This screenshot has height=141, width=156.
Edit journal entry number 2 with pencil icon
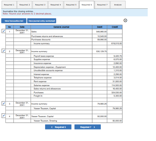click(4, 51)
